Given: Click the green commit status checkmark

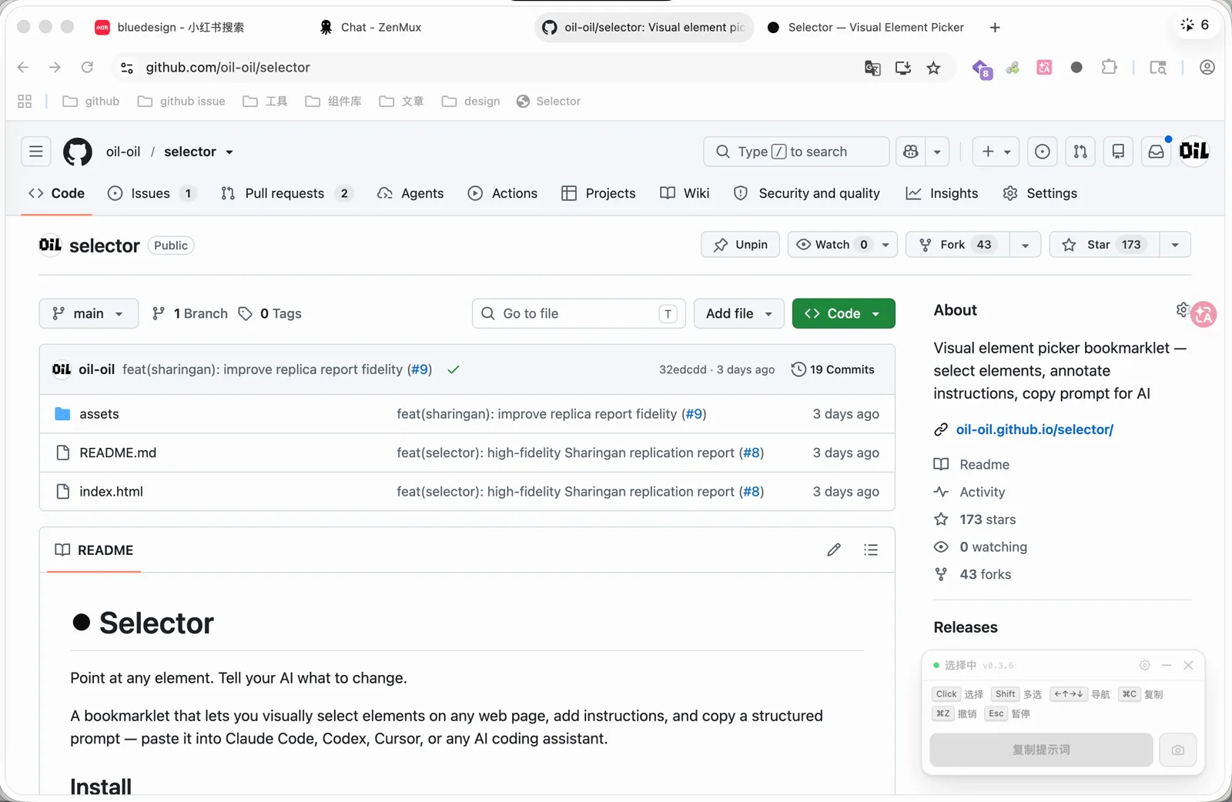Looking at the screenshot, I should pyautogui.click(x=454, y=369).
